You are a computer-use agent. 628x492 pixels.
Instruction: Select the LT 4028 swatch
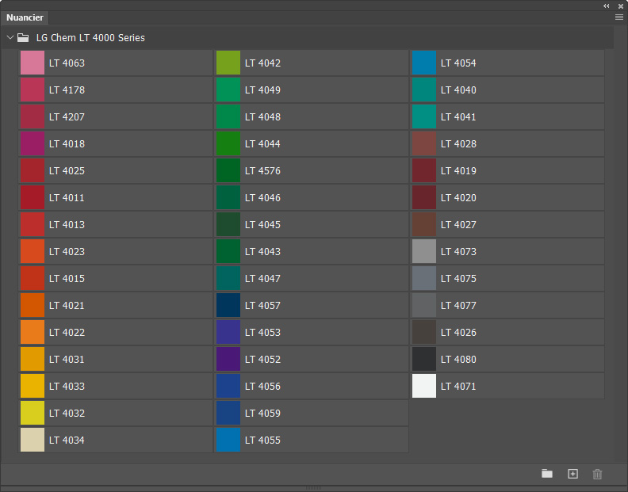coord(424,143)
